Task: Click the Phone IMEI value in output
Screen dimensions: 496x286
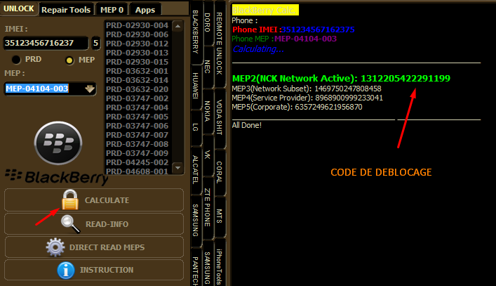Action: [318, 30]
